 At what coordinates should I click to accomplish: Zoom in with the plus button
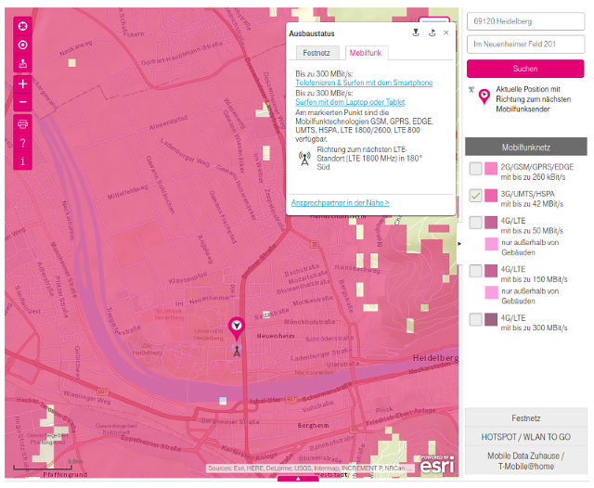coord(23,83)
